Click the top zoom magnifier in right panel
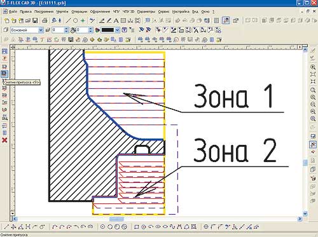This screenshot has width=318, height=237. click(x=313, y=67)
